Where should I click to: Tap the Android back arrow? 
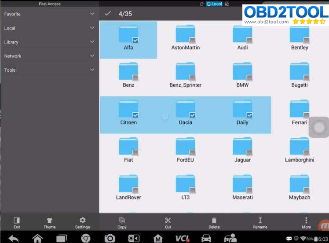(14, 239)
